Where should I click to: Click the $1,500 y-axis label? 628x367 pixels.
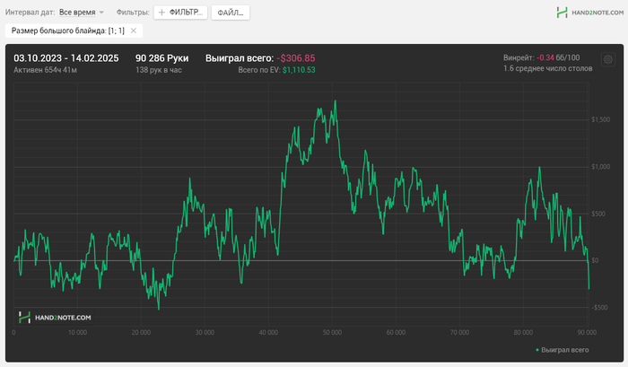click(x=601, y=120)
